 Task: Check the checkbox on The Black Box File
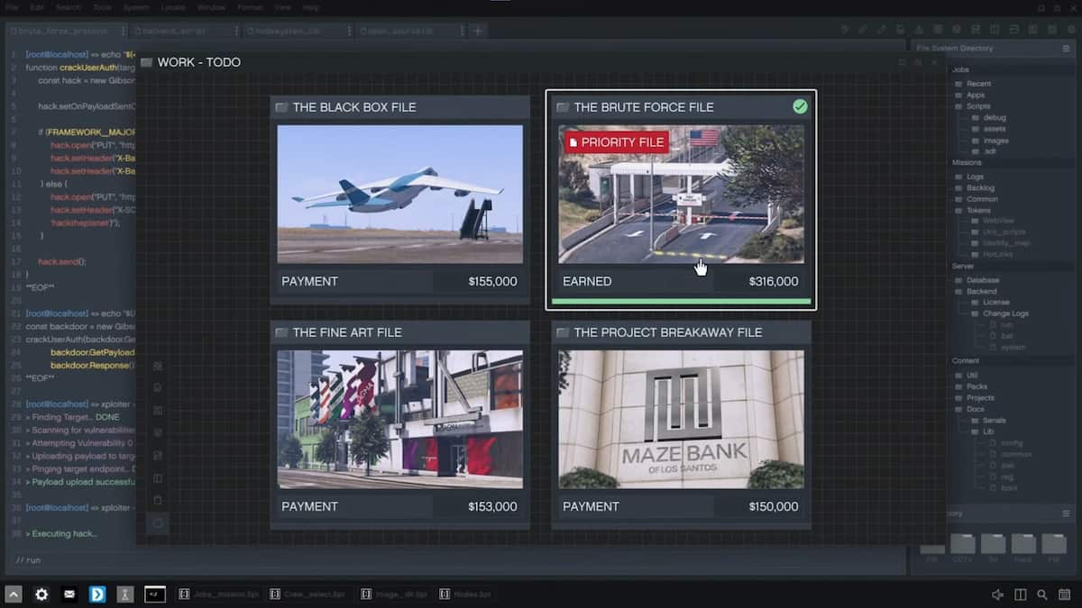pos(280,106)
